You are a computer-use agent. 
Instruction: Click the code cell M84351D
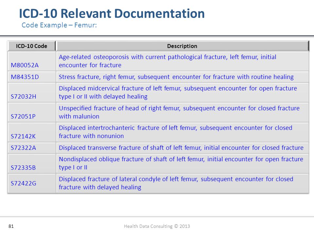pyautogui.click(x=32, y=77)
